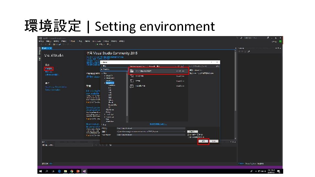Click the Open Project link on Start Page
Screen dimensions: 315x177
[49, 72]
